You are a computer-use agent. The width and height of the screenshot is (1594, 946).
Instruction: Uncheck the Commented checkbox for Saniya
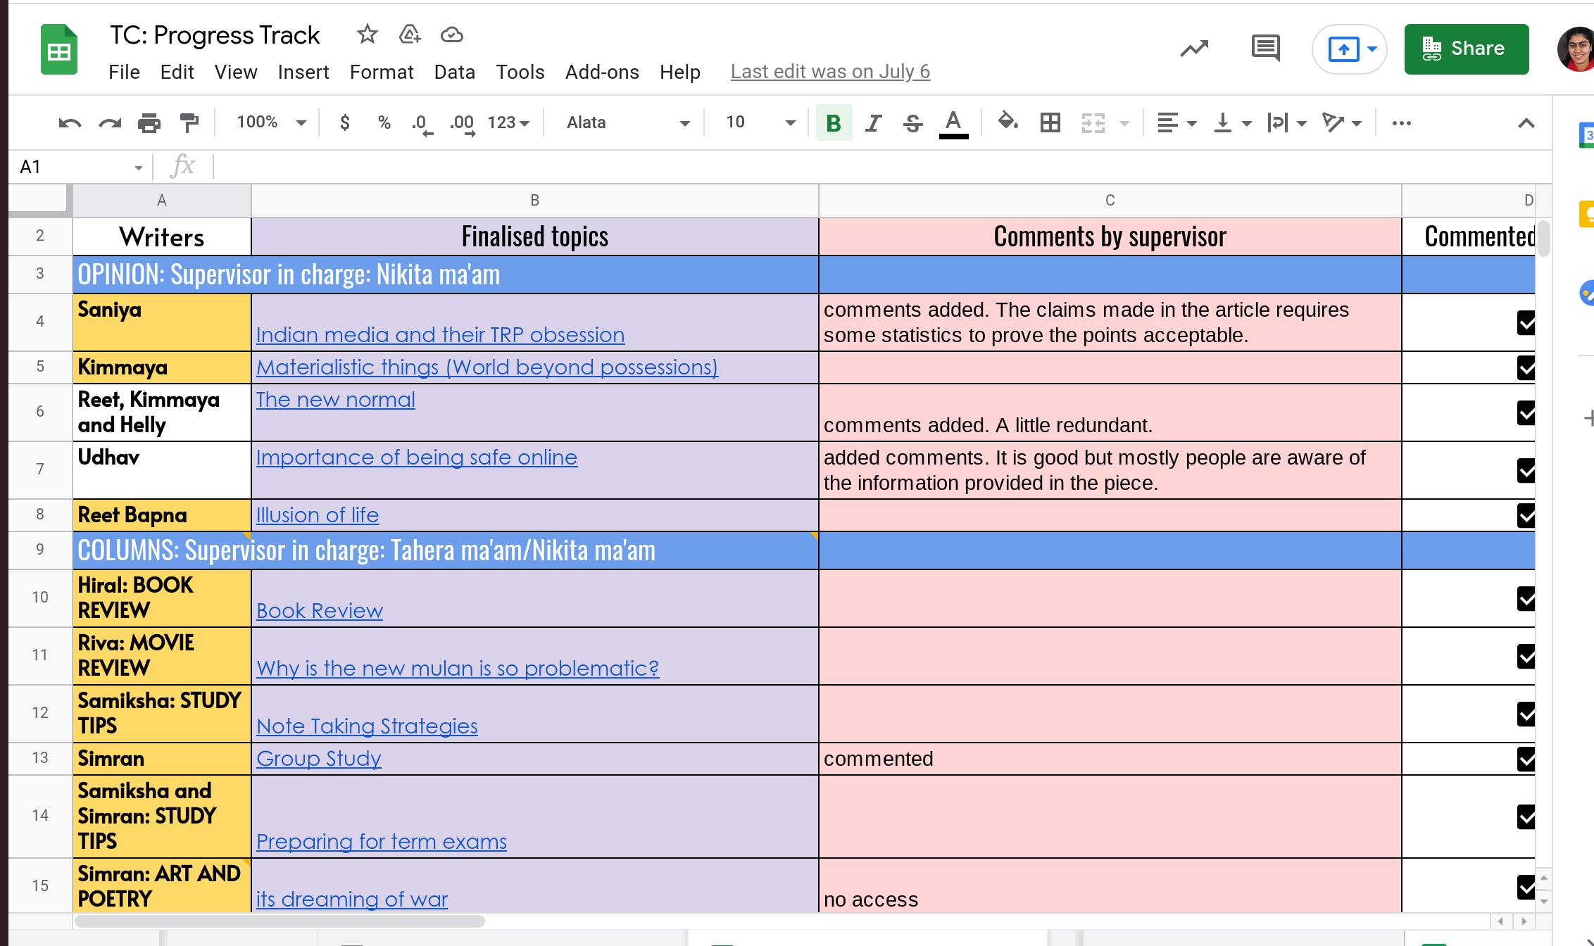1526,323
